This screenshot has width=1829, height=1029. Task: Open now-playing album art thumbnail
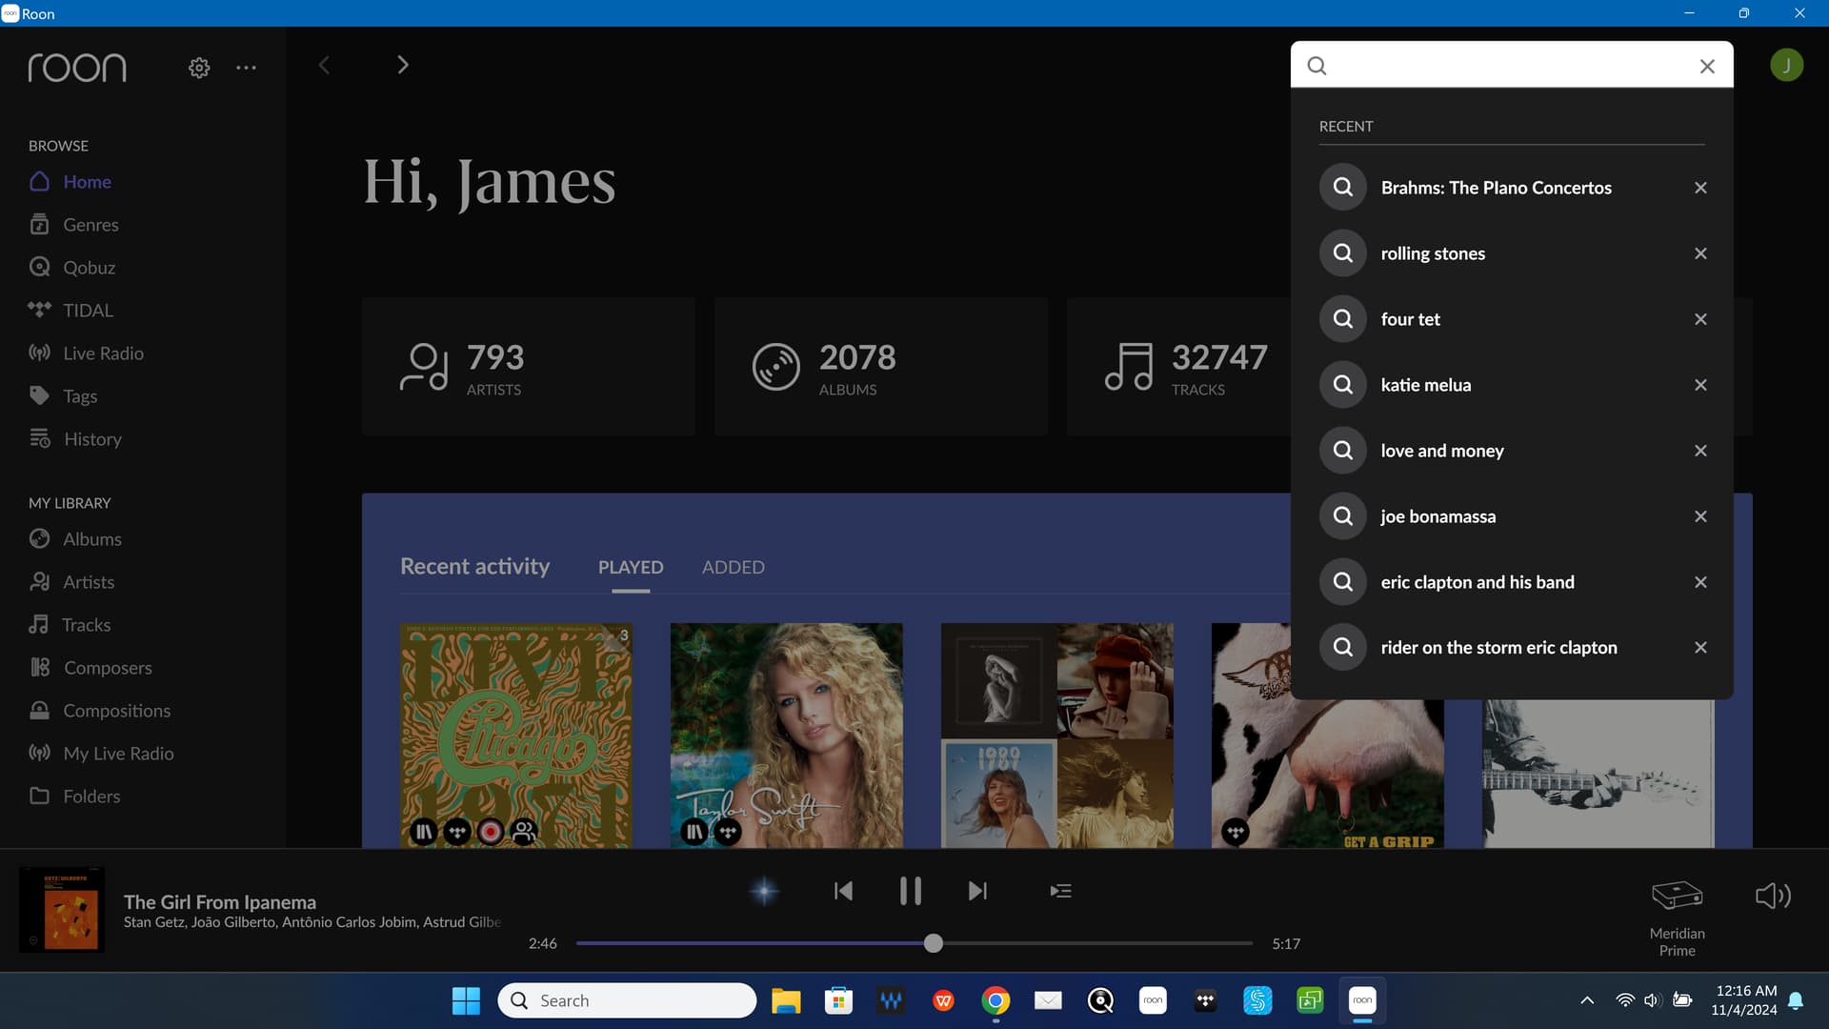62,909
